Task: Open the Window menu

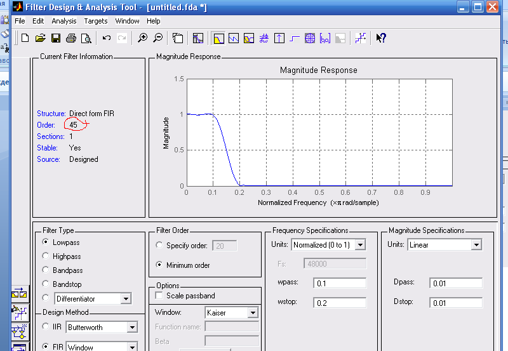Action: pos(127,21)
